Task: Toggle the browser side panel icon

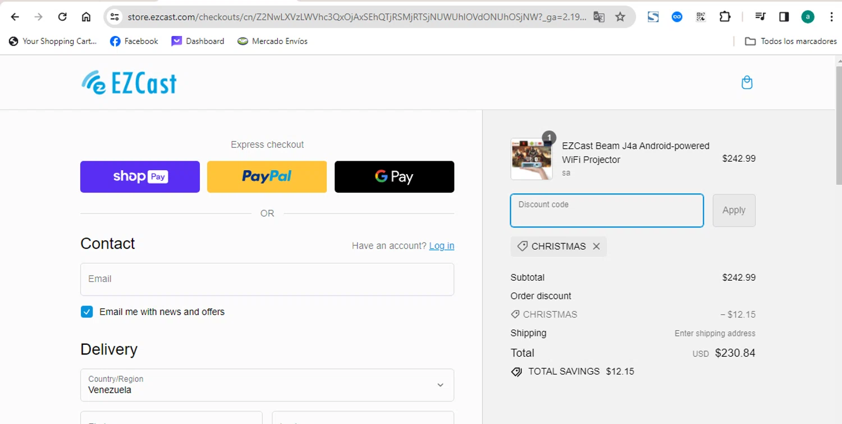Action: (x=784, y=17)
